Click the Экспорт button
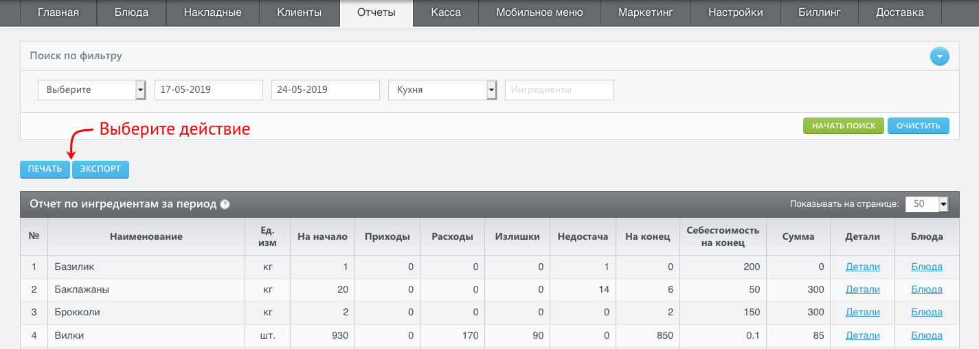Image resolution: width=979 pixels, height=349 pixels. (100, 169)
